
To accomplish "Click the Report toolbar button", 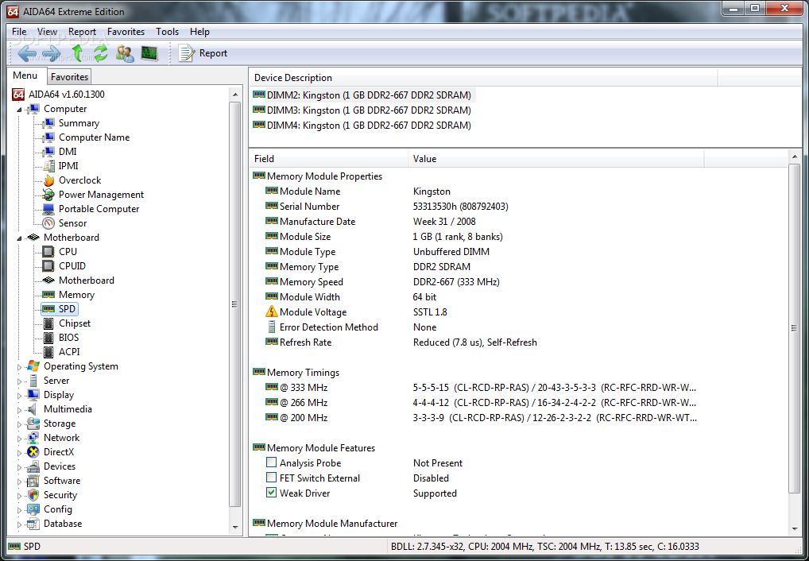I will click(203, 53).
